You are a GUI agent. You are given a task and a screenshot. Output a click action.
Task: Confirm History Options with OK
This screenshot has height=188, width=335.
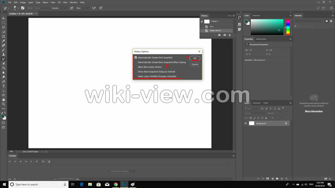[195, 58]
